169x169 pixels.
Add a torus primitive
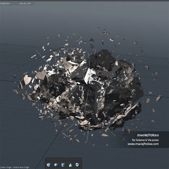click(77, 165)
